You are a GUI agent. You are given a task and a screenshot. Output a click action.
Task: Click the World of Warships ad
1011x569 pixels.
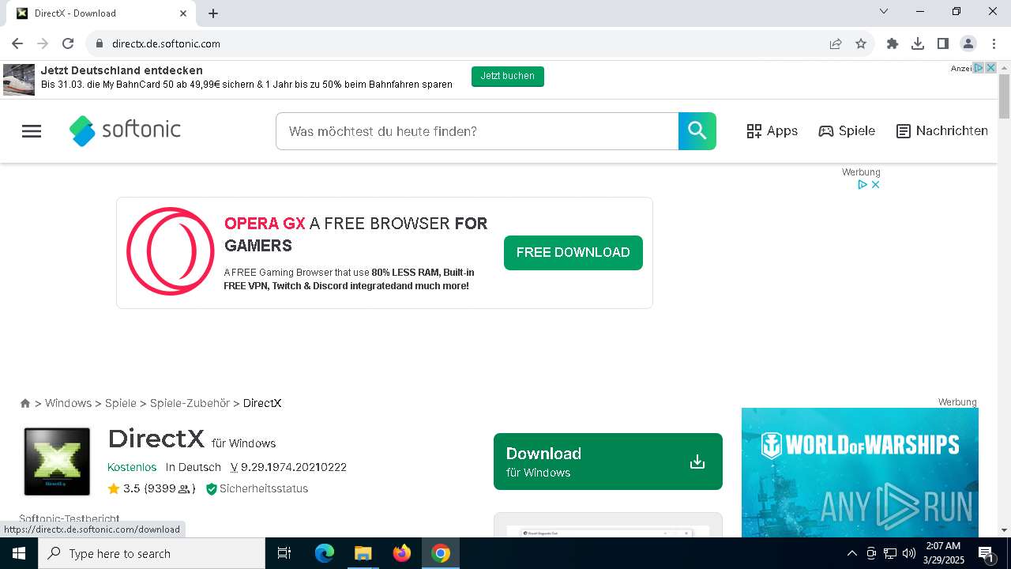pyautogui.click(x=860, y=473)
